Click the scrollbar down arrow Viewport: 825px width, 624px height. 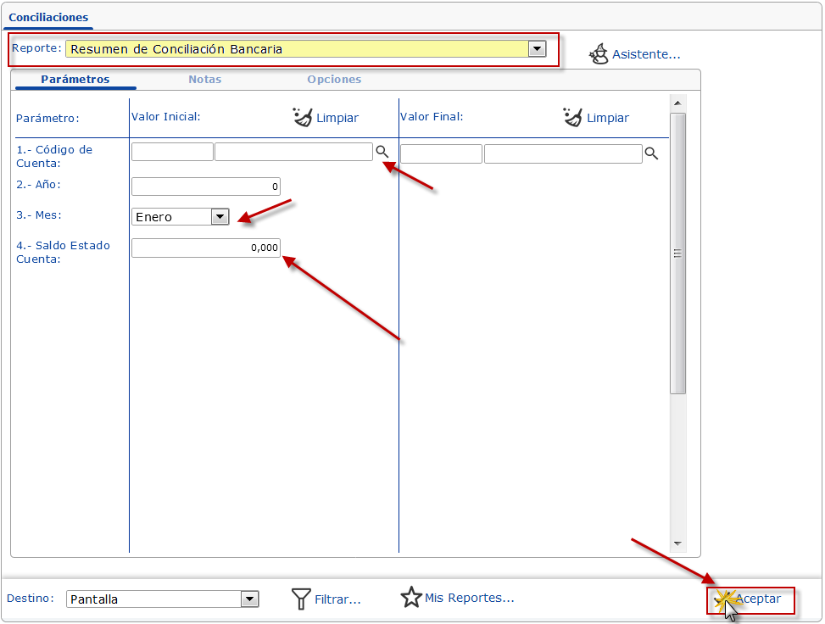click(x=677, y=543)
